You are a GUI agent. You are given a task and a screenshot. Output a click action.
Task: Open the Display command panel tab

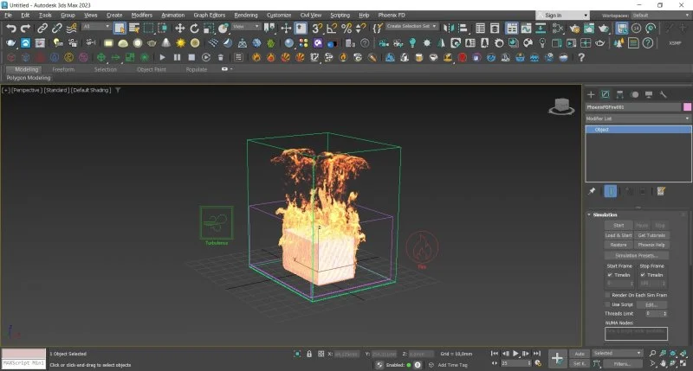649,94
